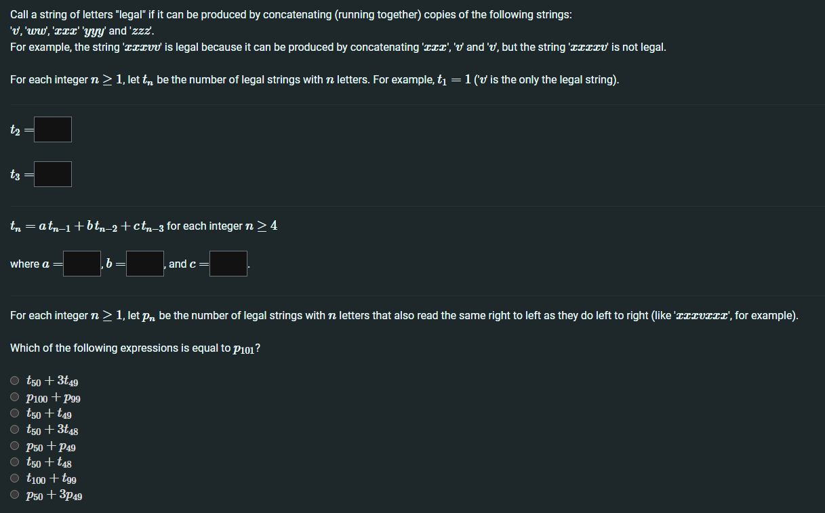Choose the answer t50 + t48
825x513 pixels.
14,462
